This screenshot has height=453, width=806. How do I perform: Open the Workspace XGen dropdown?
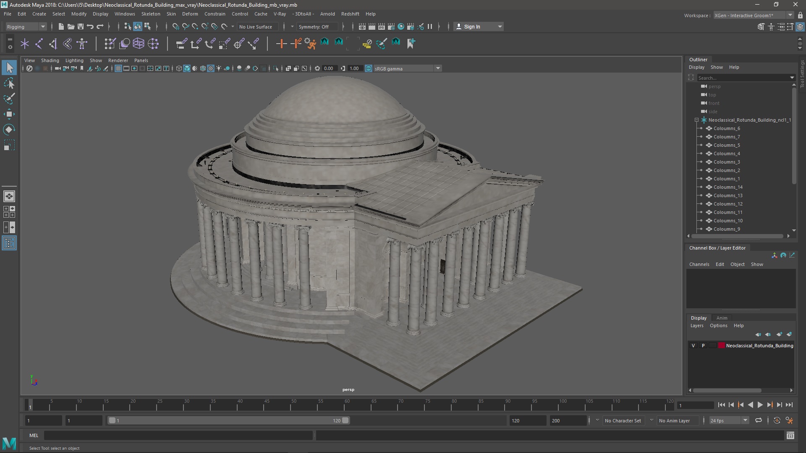tap(790, 15)
